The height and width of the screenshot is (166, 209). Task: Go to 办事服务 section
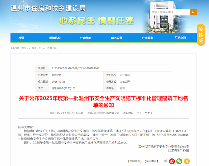click(148, 38)
